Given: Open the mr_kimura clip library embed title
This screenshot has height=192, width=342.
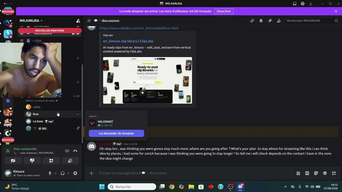Looking at the screenshot, I should click(128, 41).
